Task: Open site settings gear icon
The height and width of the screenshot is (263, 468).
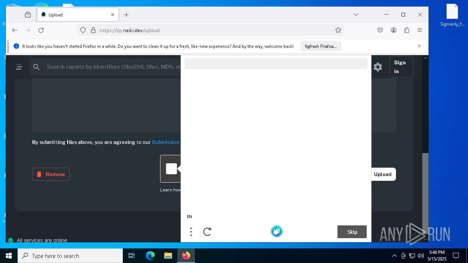Action: [x=378, y=67]
